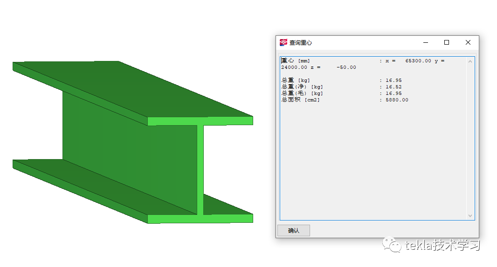The height and width of the screenshot is (267, 497).
Task: Click the Tekla icon in dialog title bar
Action: 283,42
